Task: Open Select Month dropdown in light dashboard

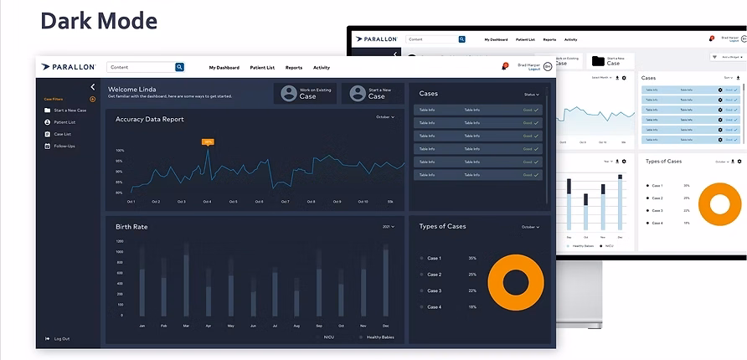Action: [602, 78]
